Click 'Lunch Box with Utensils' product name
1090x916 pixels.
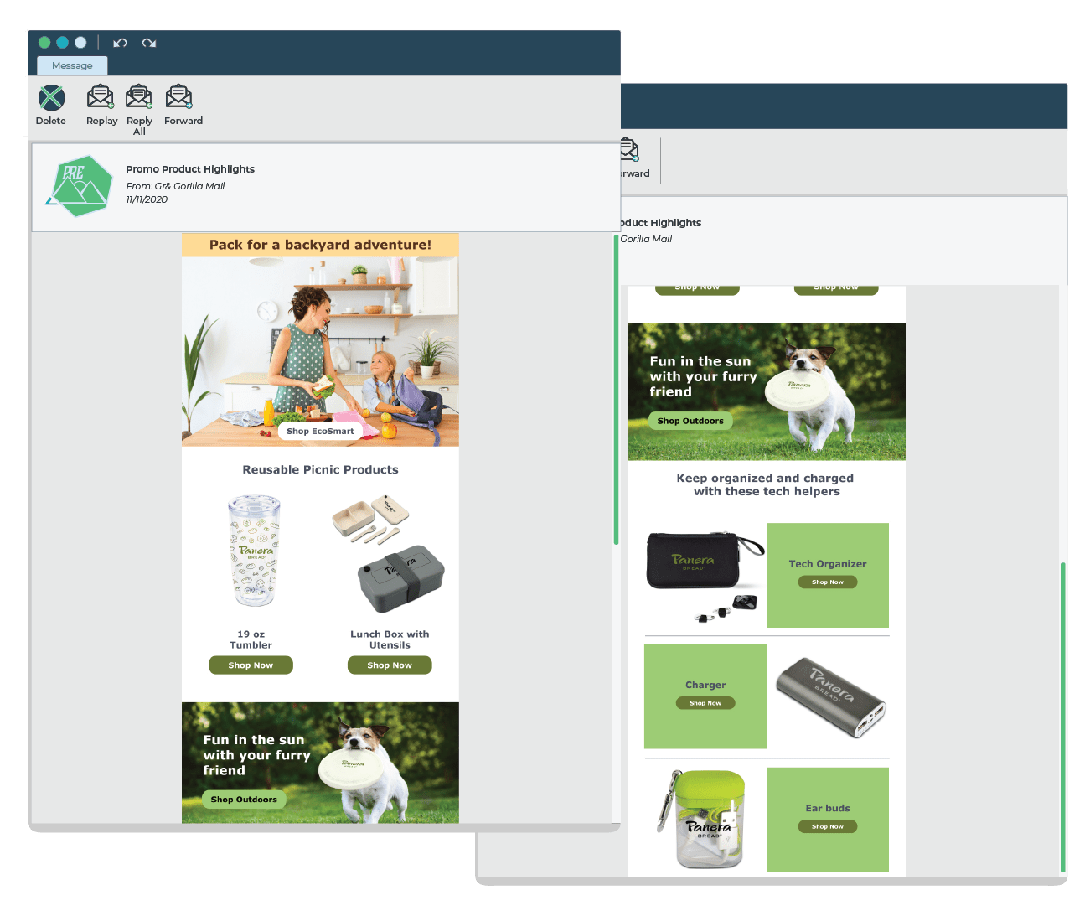[x=390, y=639]
